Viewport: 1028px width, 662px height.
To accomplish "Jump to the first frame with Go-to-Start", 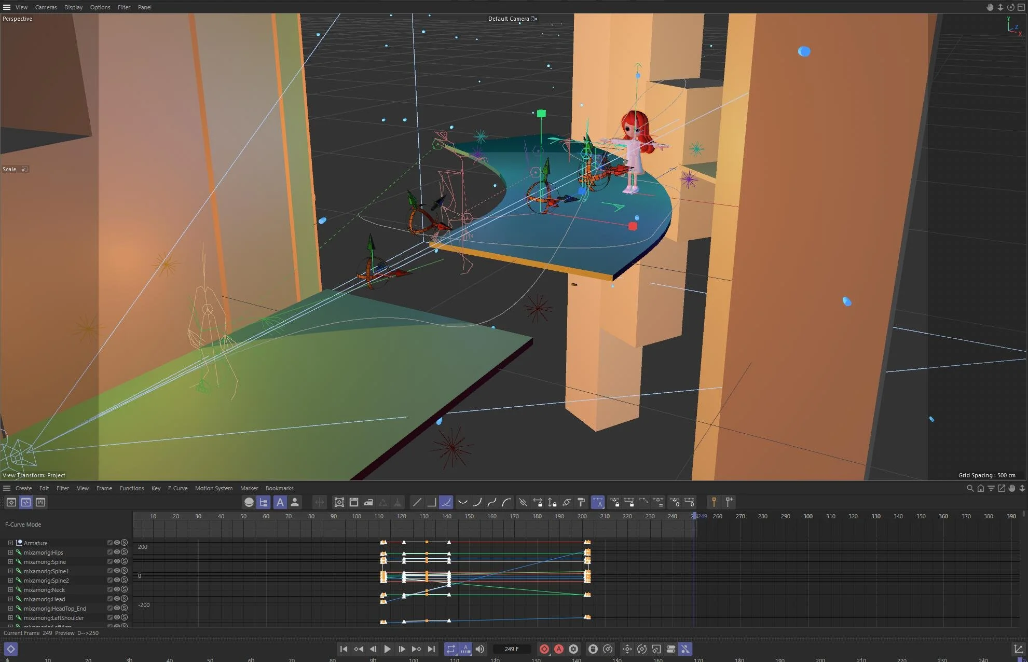I will [344, 649].
